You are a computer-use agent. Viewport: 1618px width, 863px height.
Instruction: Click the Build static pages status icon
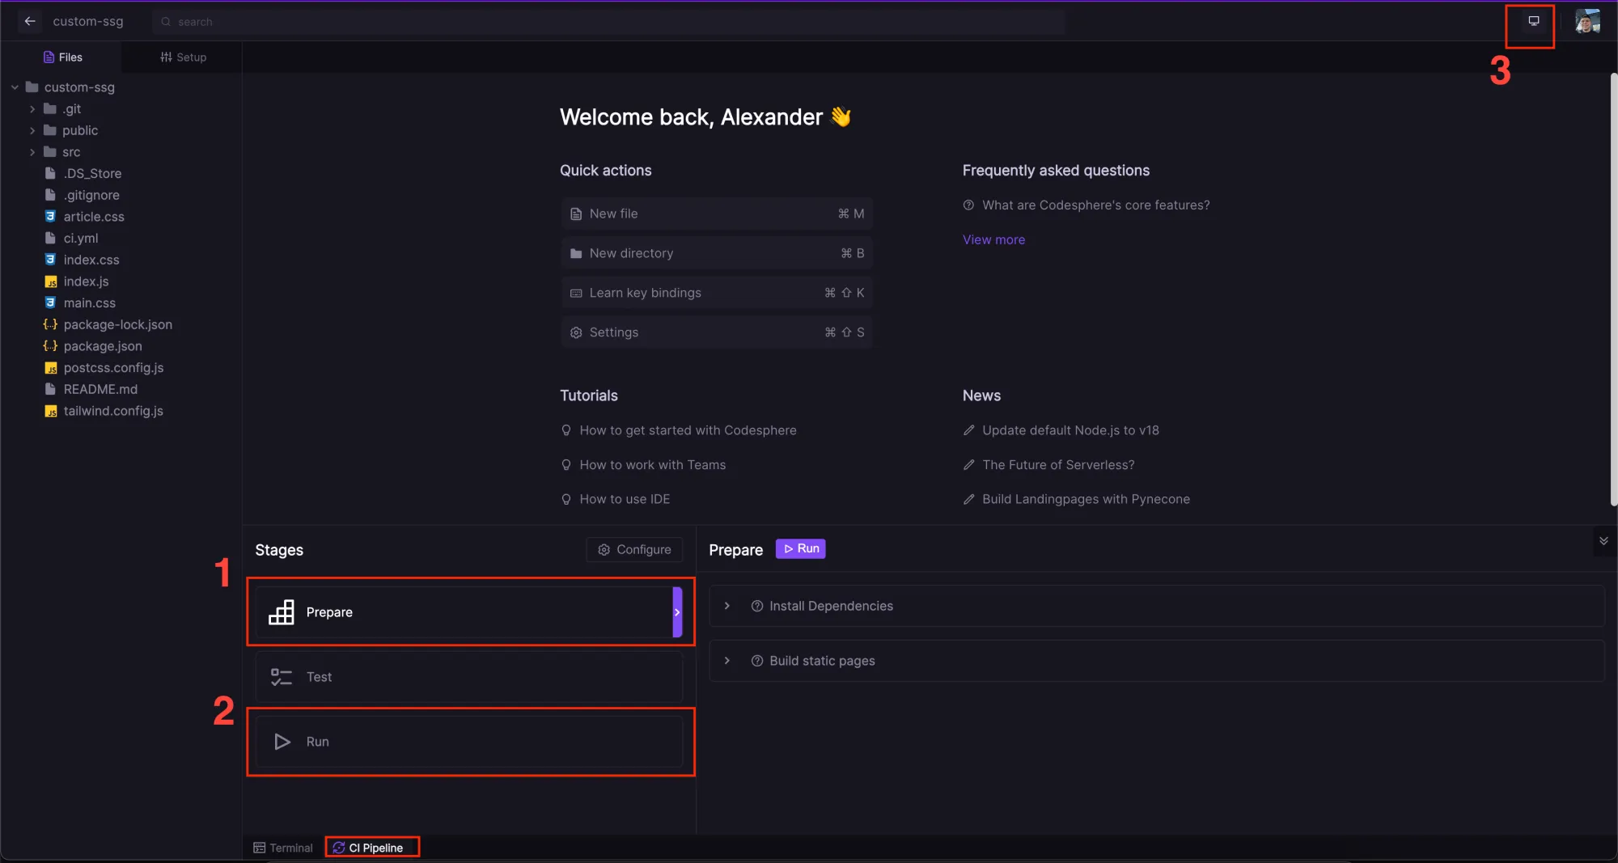[x=757, y=661]
